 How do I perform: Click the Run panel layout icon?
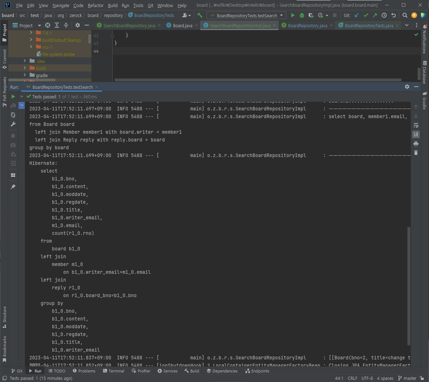13,175
